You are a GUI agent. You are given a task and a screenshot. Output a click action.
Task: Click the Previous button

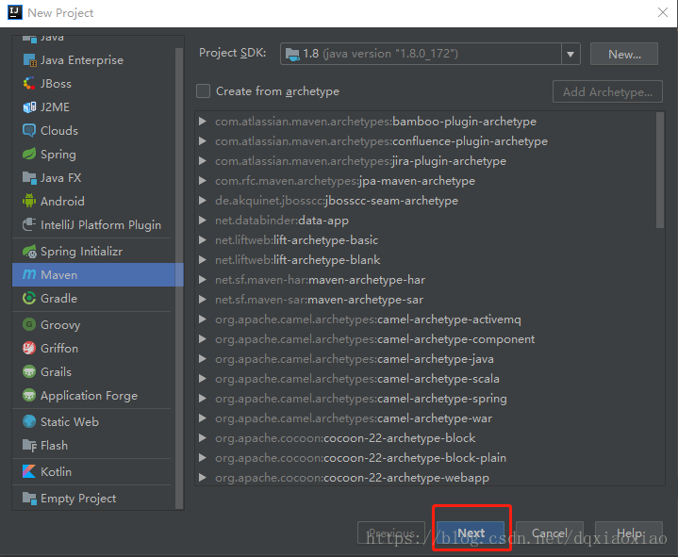(x=391, y=532)
